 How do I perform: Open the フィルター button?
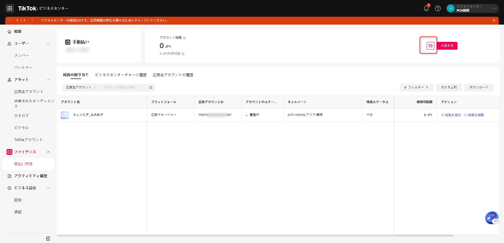click(x=416, y=87)
